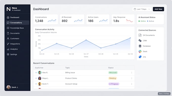Click the Pending status badge

113,78
